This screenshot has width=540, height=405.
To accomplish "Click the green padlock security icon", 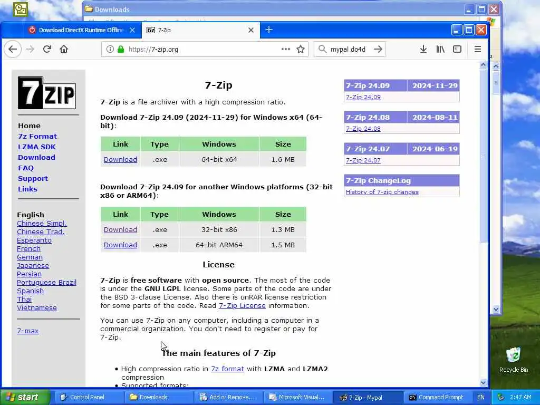I will point(121,49).
